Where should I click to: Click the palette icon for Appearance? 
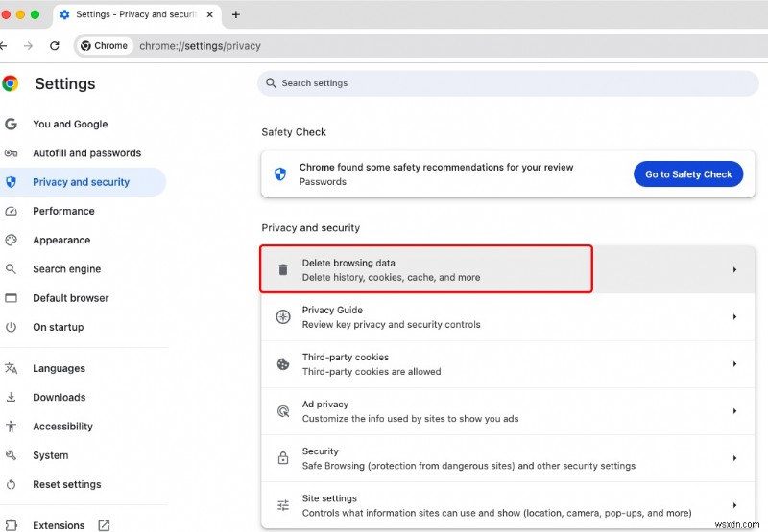click(11, 240)
